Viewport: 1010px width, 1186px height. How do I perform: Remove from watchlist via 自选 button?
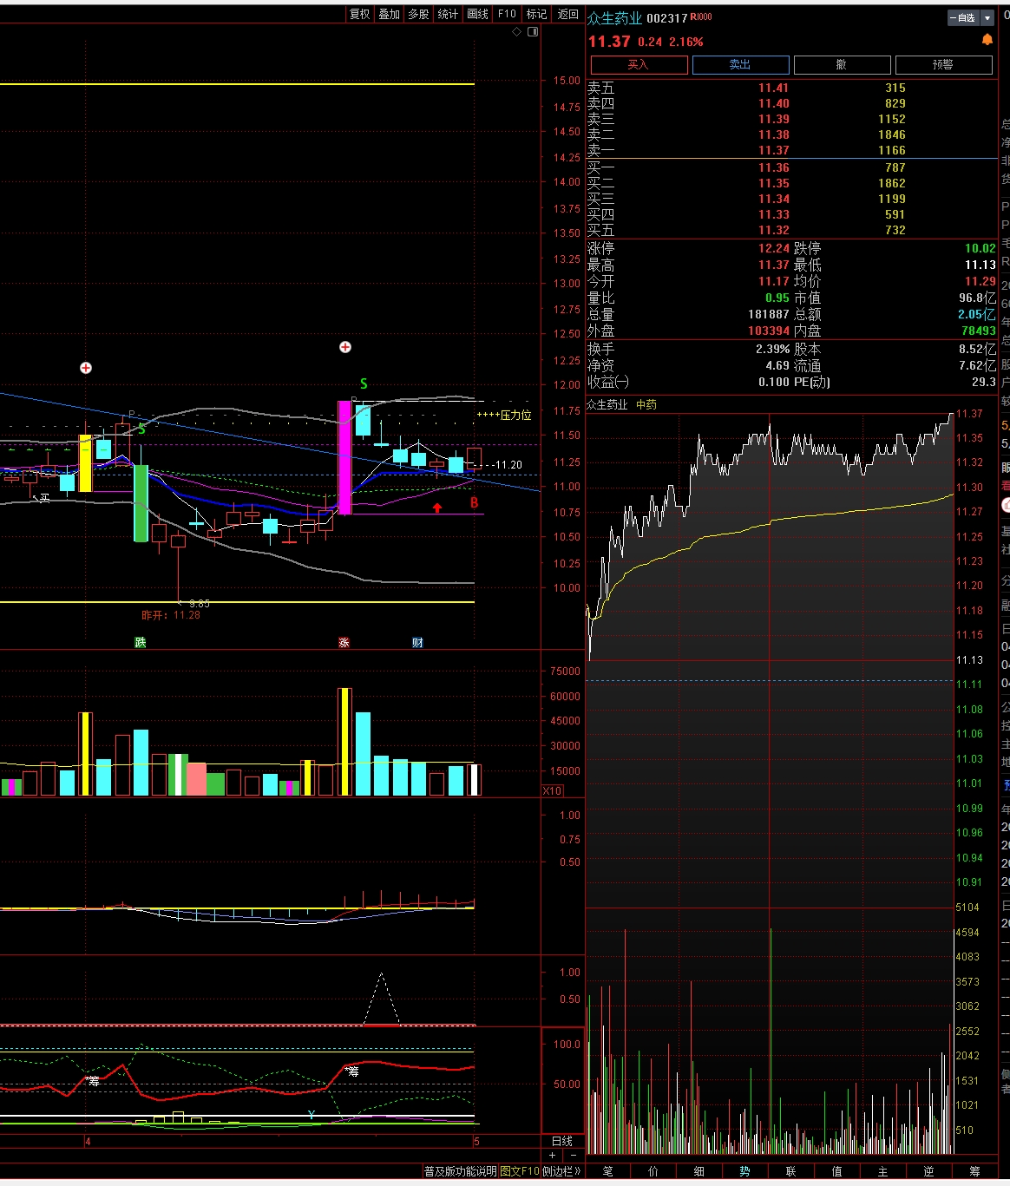point(963,17)
